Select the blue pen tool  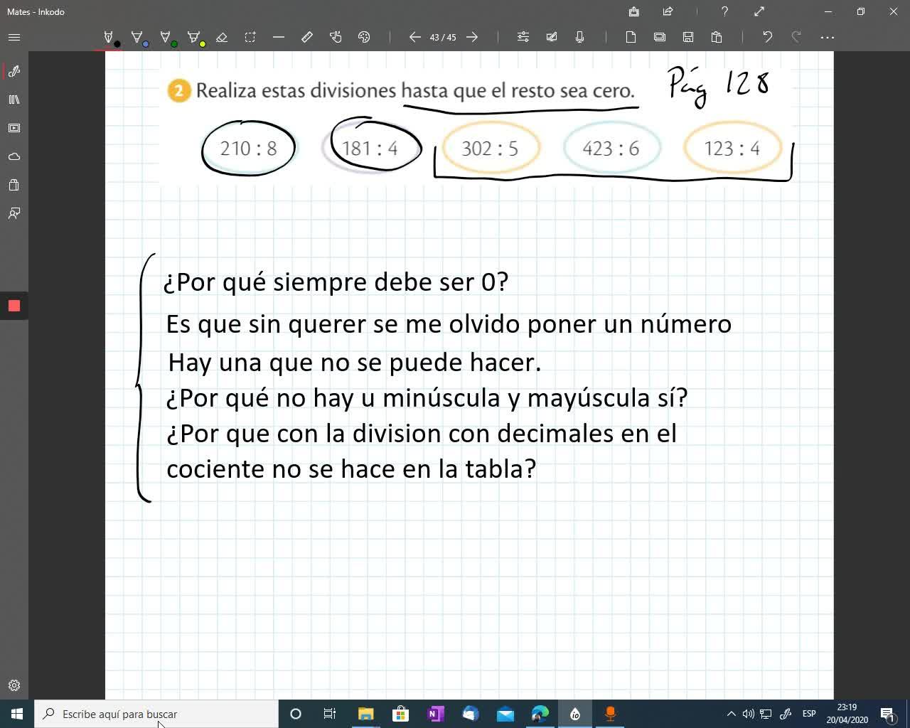(137, 37)
